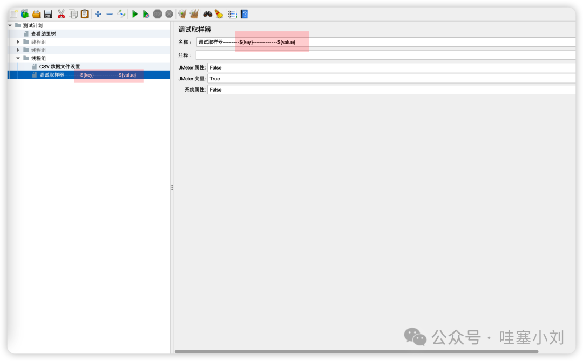Stop the test with gray Stop icon
583x361 pixels.
(x=158, y=14)
